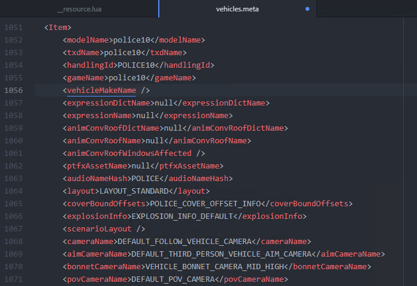The image size is (417, 286).
Task: Click the unsaved dot on vehicles.meta tab
Action: point(307,9)
